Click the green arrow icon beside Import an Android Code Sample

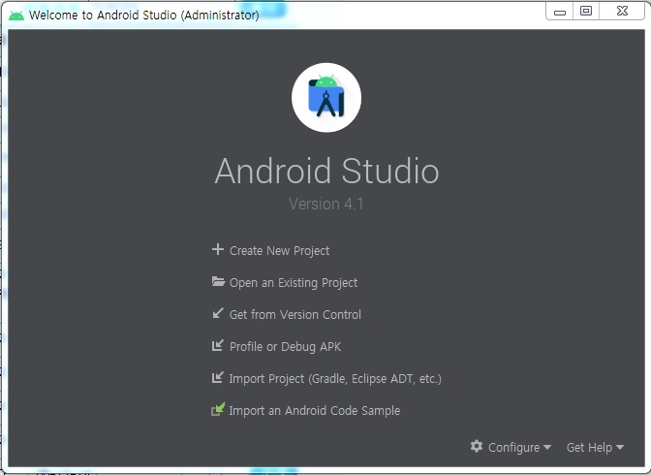coord(218,409)
